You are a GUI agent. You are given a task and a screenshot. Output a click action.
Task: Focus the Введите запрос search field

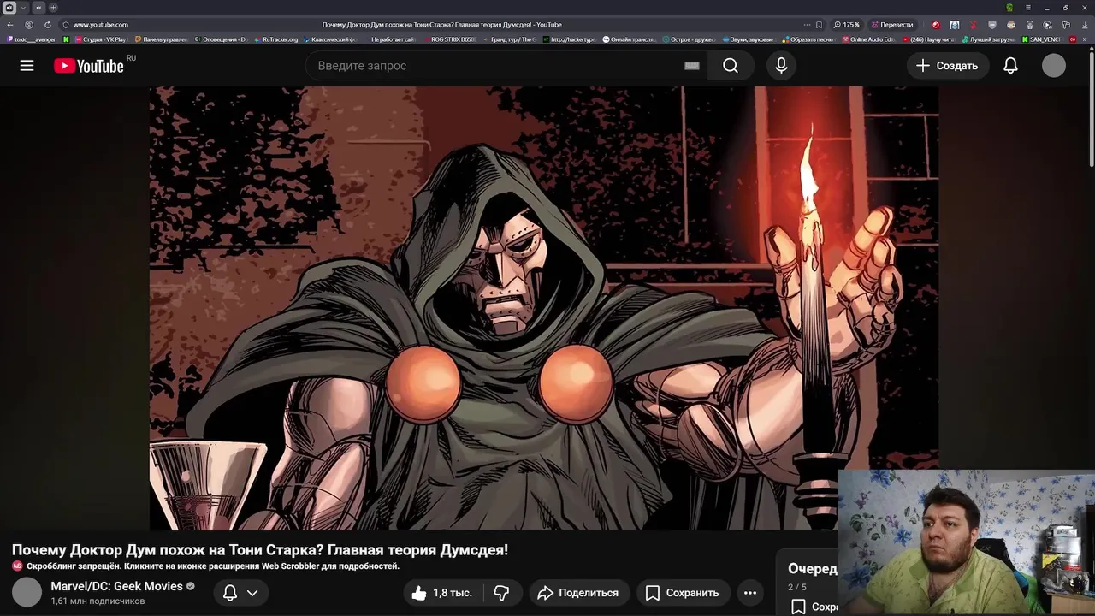tap(505, 66)
